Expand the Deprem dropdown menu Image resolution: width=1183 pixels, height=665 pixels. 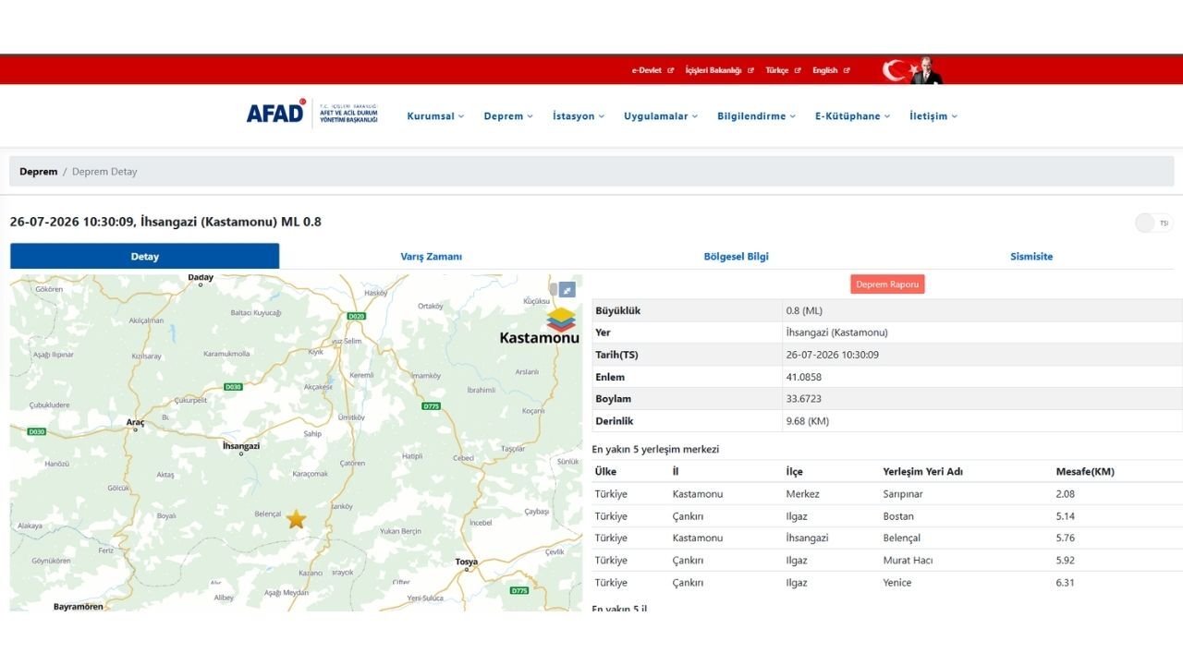[x=508, y=116]
